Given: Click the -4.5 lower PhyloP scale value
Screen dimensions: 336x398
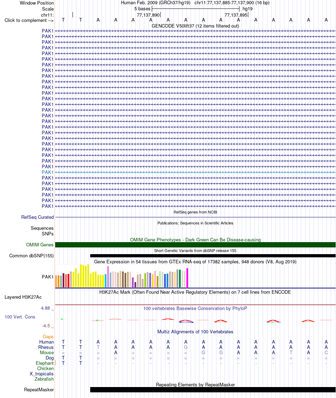Looking at the screenshot, I should click(x=46, y=326).
